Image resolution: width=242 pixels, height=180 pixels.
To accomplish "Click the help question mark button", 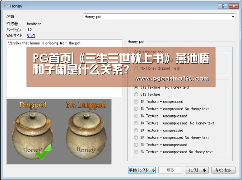I will 223,6.
